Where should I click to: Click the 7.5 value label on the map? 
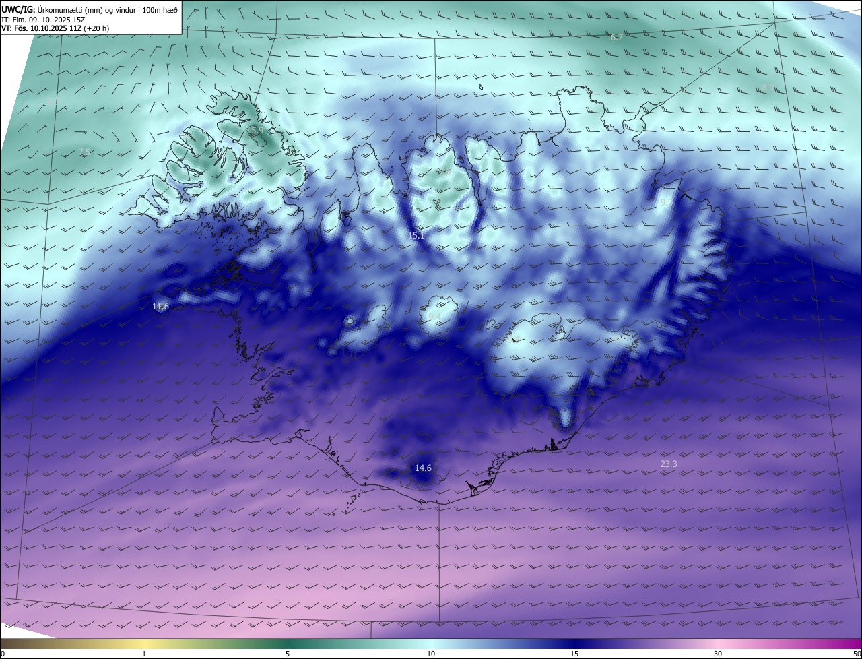pyautogui.click(x=84, y=152)
